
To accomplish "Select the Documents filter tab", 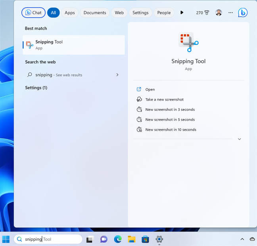I will (94, 13).
